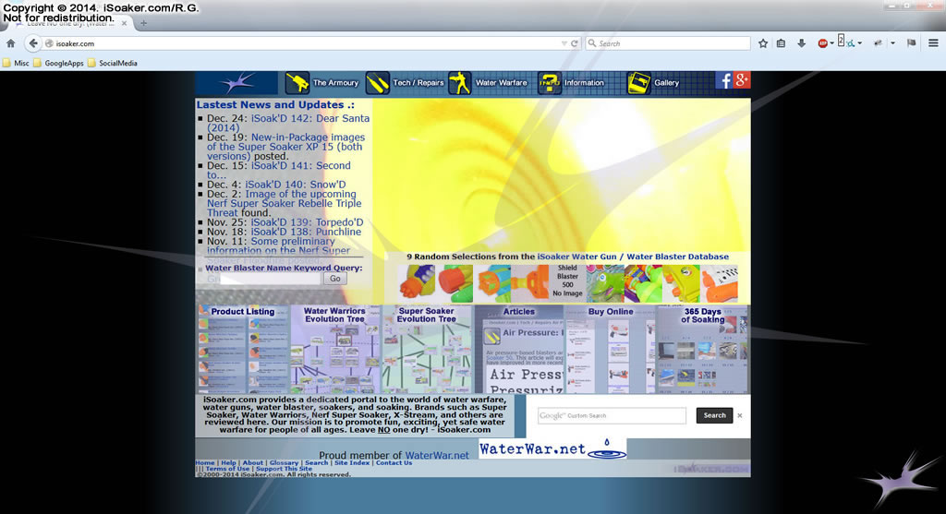Clear the custom search with X
Screen dimensions: 946x514
click(740, 416)
